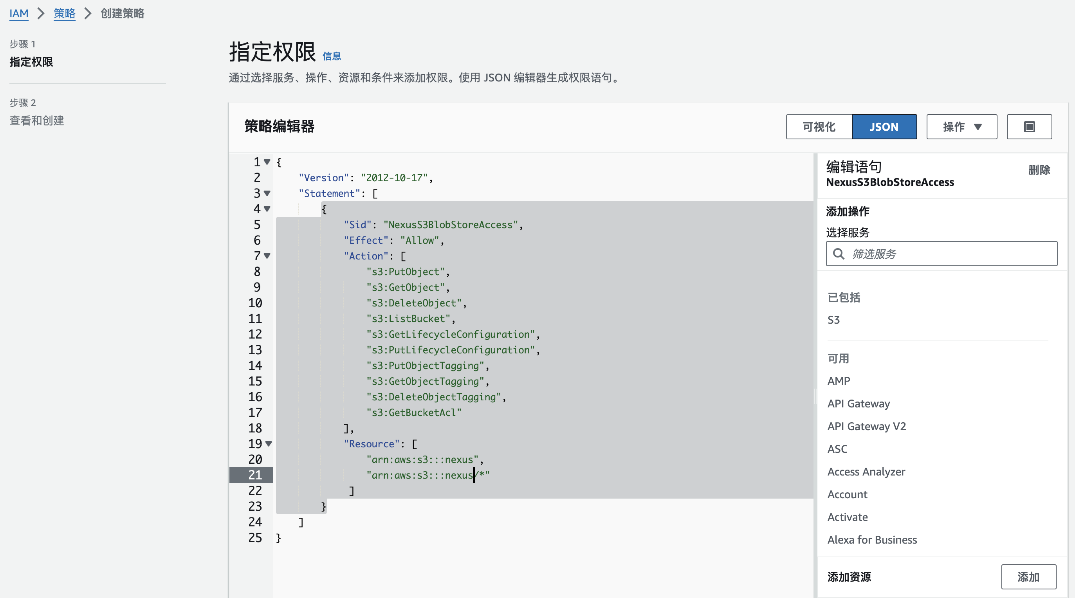Click "s3:GetObject" action line
Screen dimensions: 1075x598
(405, 287)
